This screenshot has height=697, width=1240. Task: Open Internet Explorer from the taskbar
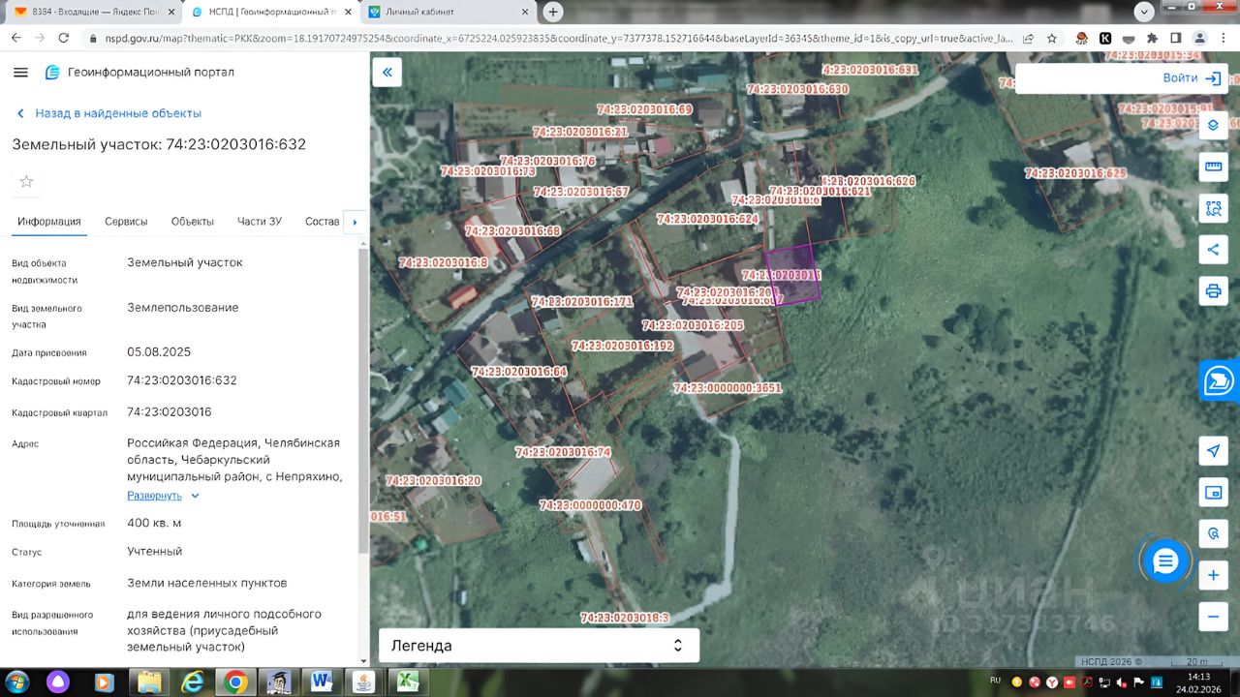193,682
